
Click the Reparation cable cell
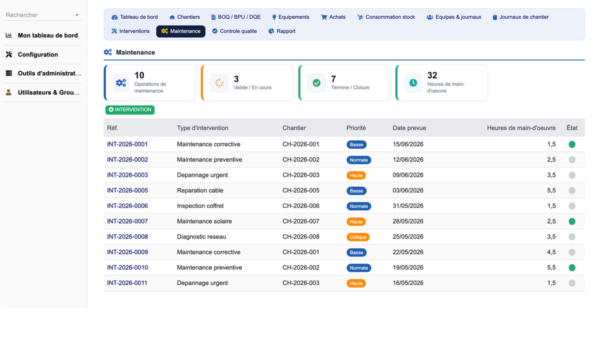[x=200, y=190]
